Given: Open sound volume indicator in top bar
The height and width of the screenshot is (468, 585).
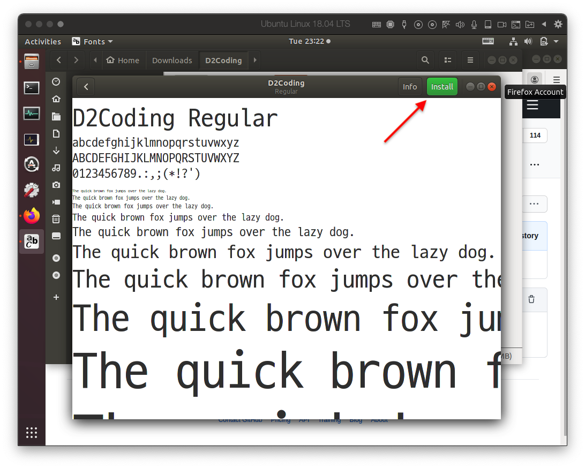Looking at the screenshot, I should pyautogui.click(x=528, y=41).
